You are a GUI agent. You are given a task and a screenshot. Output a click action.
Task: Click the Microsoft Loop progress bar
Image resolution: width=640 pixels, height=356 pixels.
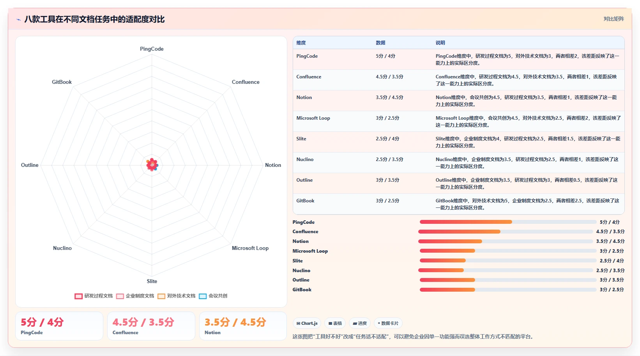[x=508, y=251]
